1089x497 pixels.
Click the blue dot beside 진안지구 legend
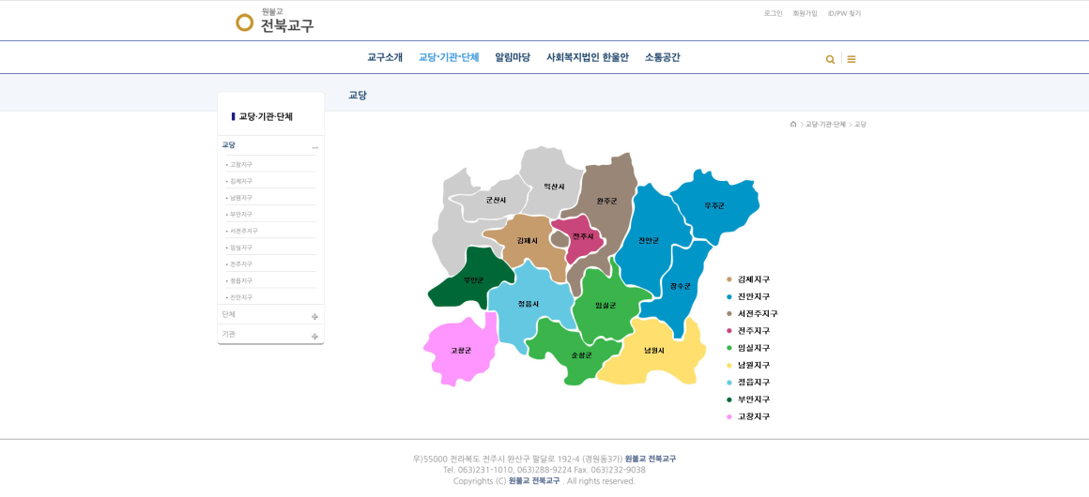(x=729, y=296)
